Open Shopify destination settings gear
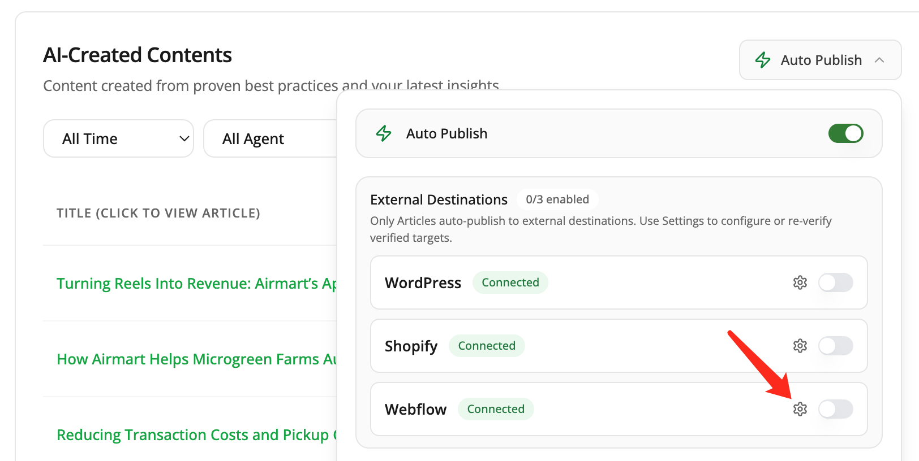 pos(800,346)
